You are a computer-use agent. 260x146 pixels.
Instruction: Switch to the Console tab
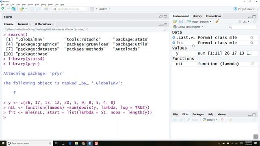tap(9, 24)
